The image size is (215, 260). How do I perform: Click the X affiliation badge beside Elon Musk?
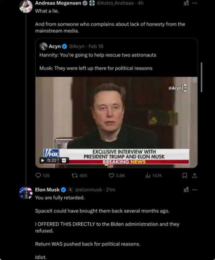[x=69, y=190]
